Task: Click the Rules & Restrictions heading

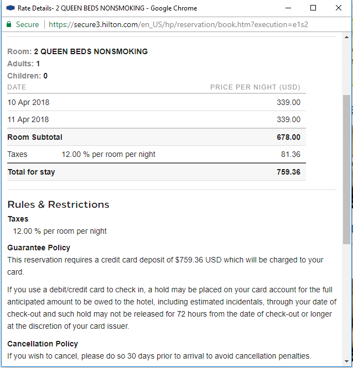Action: click(x=59, y=204)
